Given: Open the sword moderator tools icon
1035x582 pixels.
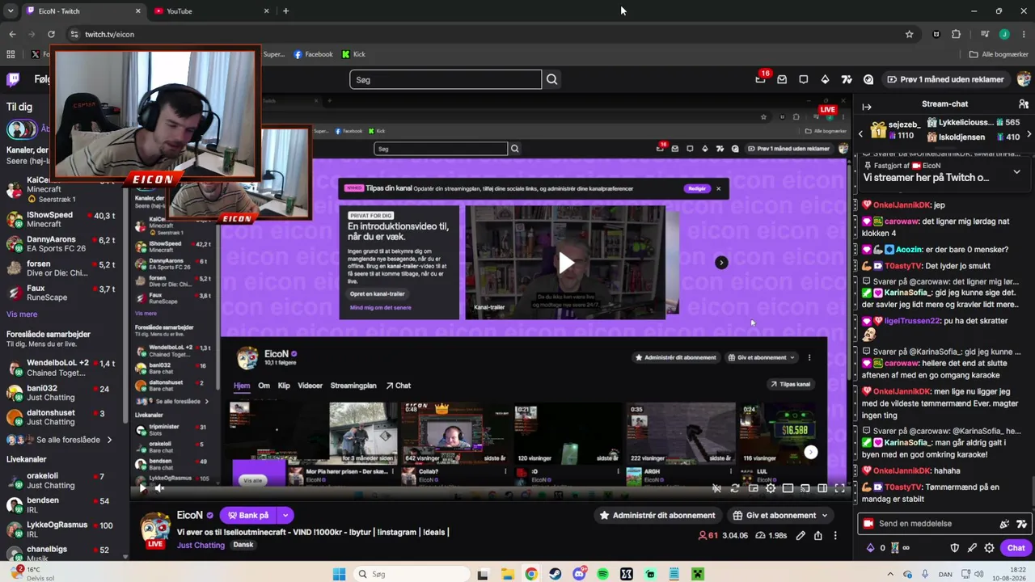Looking at the screenshot, I should 972,548.
